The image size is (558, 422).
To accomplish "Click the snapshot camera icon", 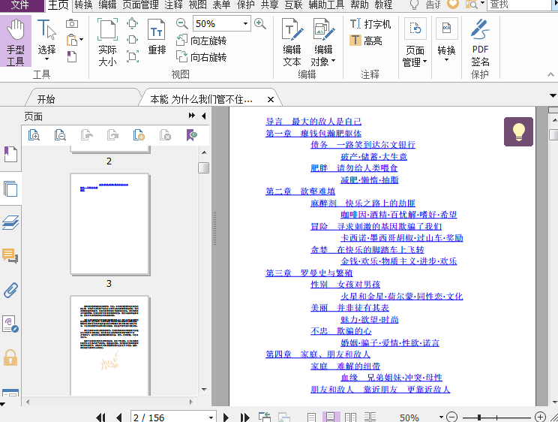I will [72, 23].
